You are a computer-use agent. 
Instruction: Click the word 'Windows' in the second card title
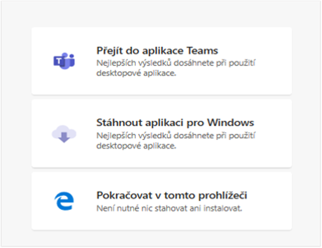[230, 123]
